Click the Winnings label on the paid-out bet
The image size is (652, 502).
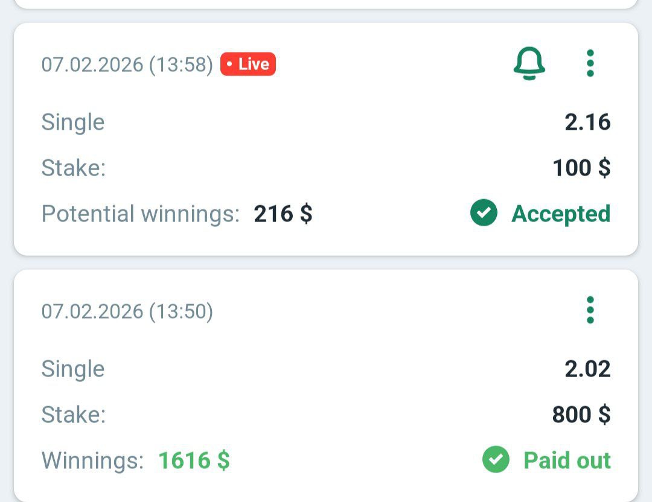(92, 460)
